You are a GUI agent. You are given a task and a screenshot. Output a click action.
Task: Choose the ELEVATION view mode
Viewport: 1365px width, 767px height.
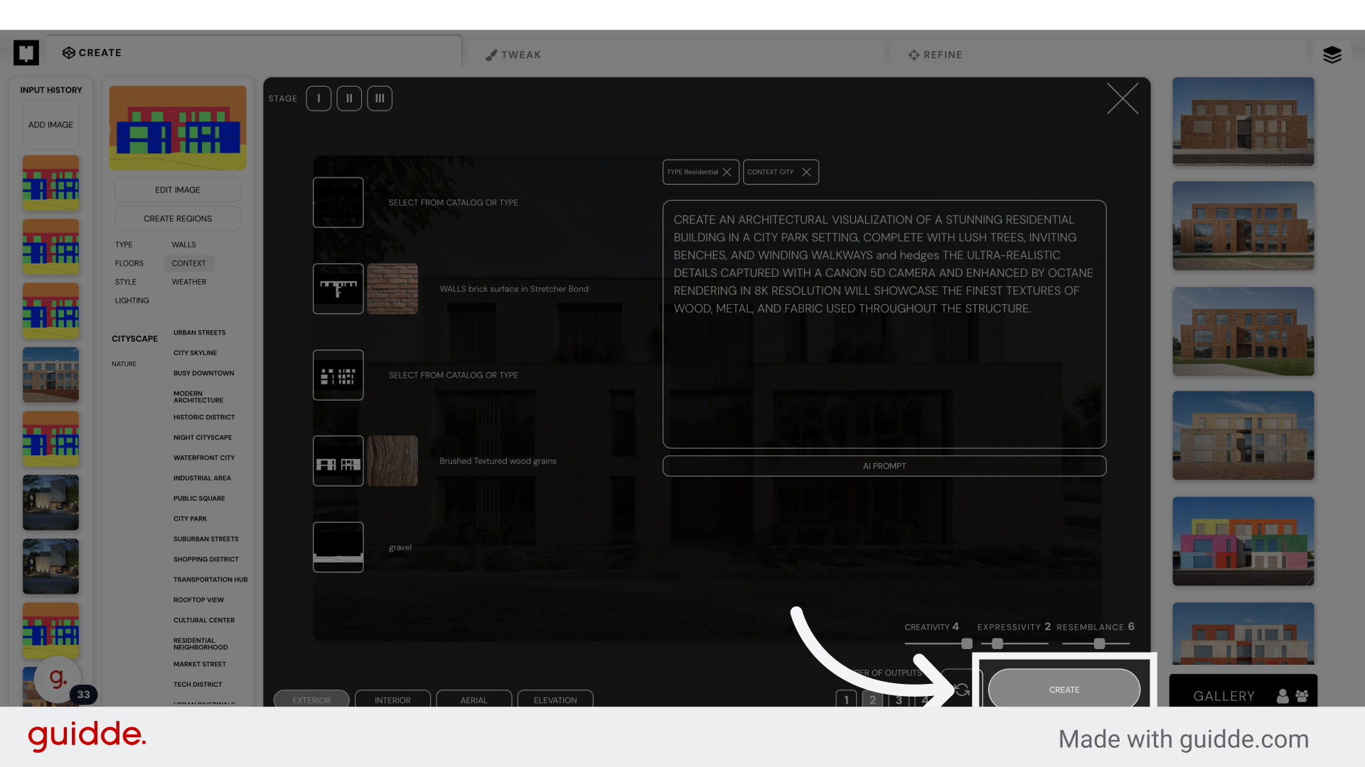pos(555,699)
